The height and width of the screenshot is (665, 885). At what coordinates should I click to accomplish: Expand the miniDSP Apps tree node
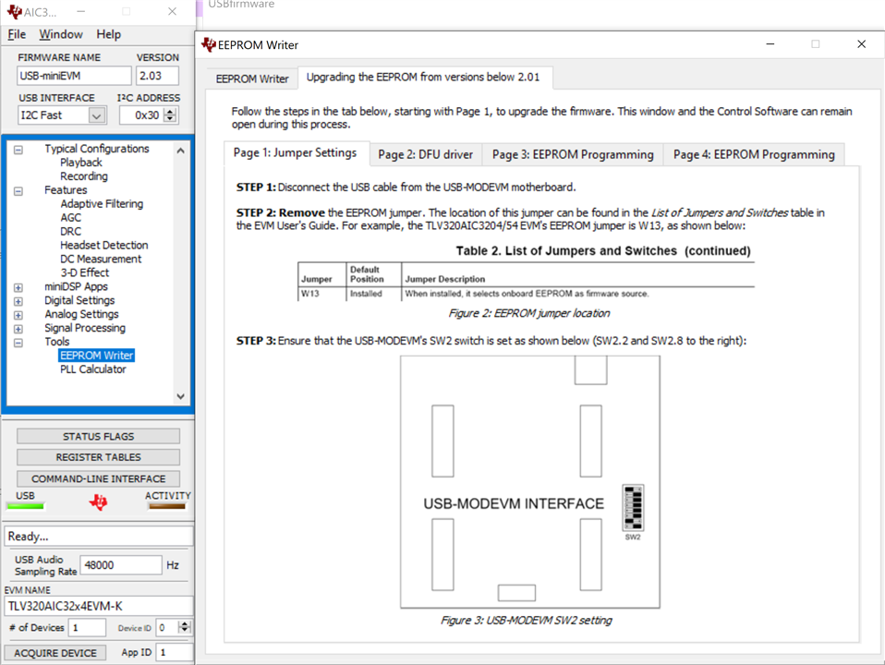click(18, 287)
